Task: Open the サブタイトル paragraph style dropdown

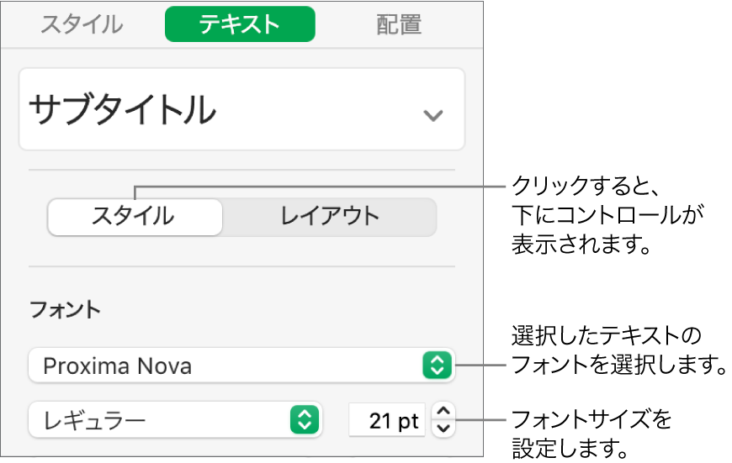Action: pyautogui.click(x=241, y=109)
